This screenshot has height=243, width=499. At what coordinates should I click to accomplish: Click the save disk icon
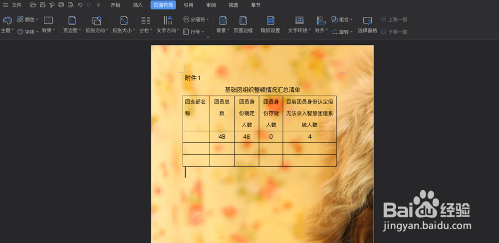(x=42, y=5)
